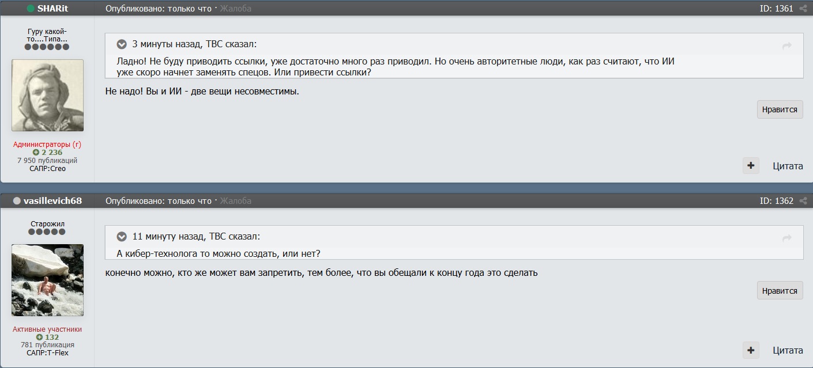Open SHARit's profile from the username
The image size is (813, 368).
pos(52,9)
